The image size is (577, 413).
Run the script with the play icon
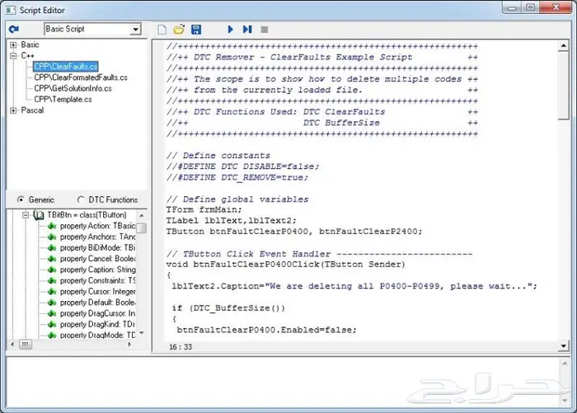(x=231, y=30)
